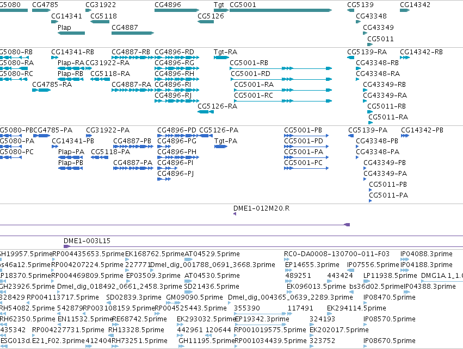Select EST GM09090.5prime
Viewport: 463px width, 349px height.
pyautogui.click(x=174, y=303)
